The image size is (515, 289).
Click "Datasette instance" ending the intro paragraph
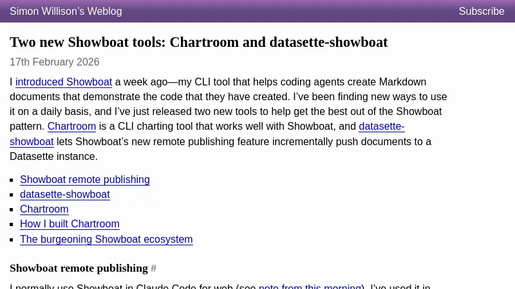(53, 156)
